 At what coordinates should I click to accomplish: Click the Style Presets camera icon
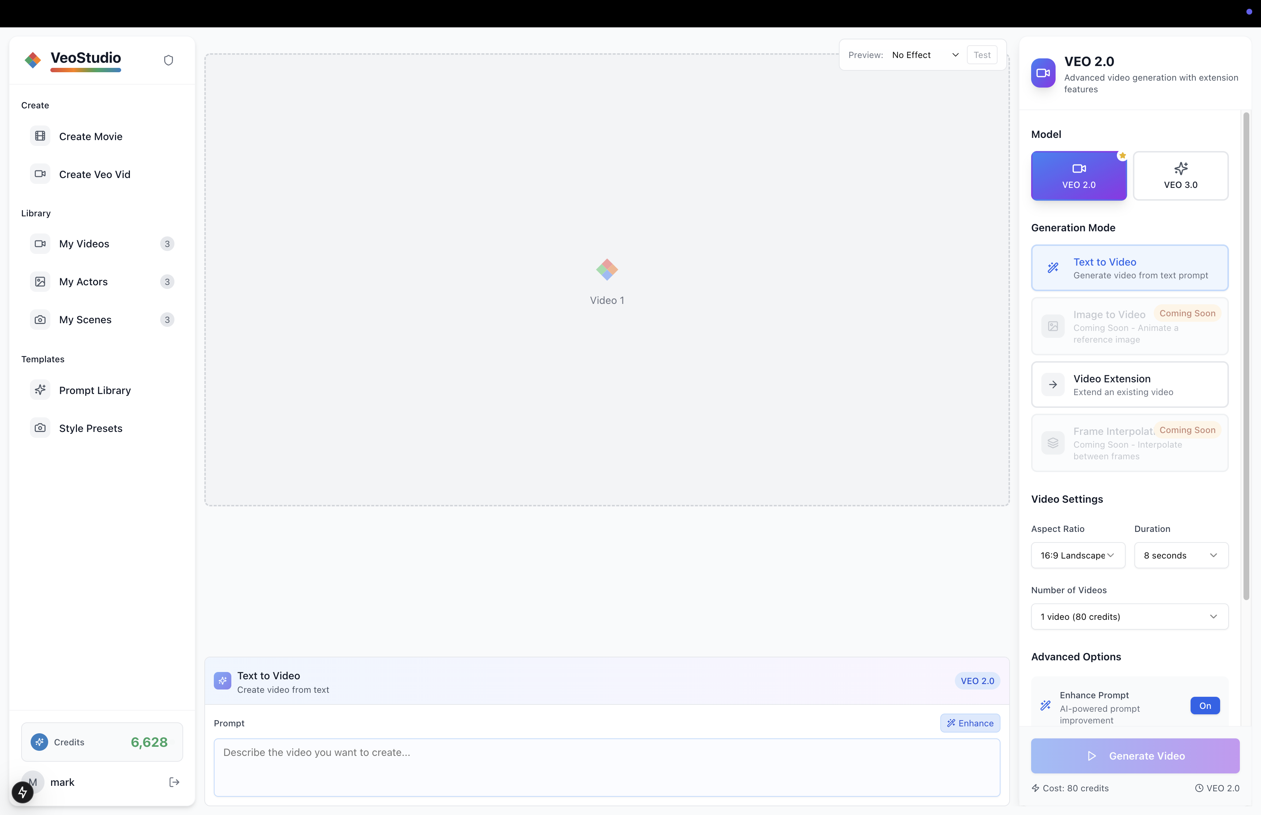(x=40, y=428)
